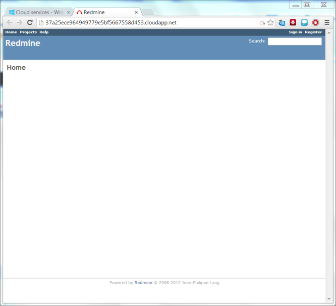Viewport: 336px width, 306px height.
Task: Click the browser back arrow
Action: (x=10, y=23)
